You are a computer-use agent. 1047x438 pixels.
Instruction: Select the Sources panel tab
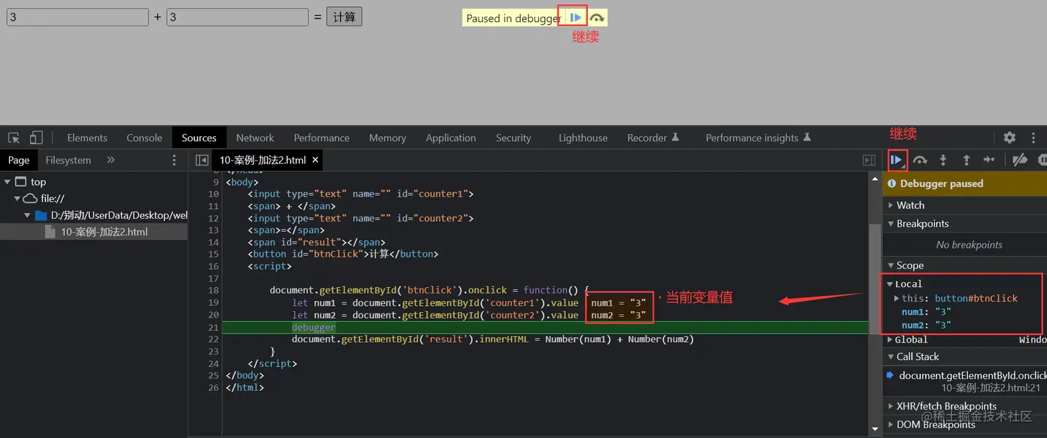[x=199, y=138]
